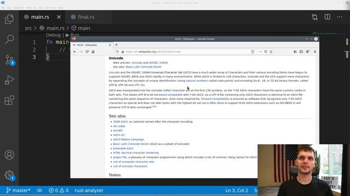
Task: Click the Debug code lens
Action: click(53, 35)
